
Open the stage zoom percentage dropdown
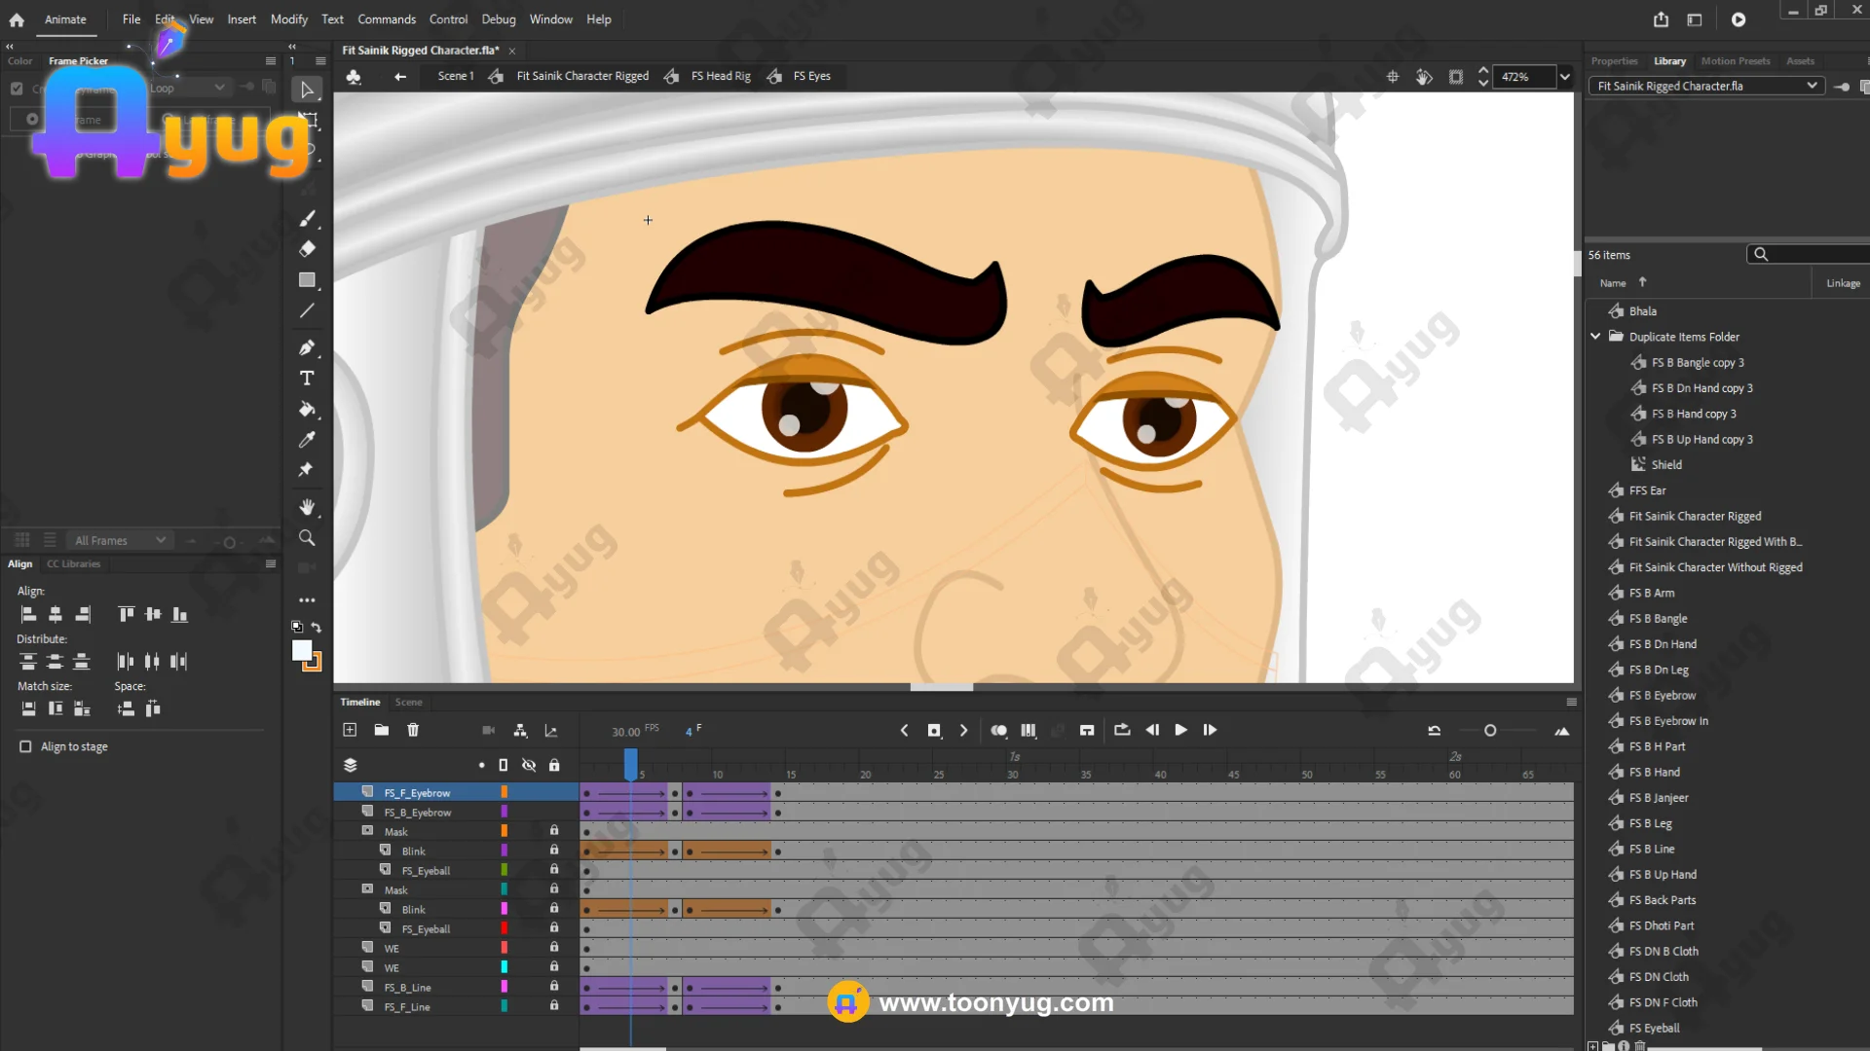(1564, 77)
